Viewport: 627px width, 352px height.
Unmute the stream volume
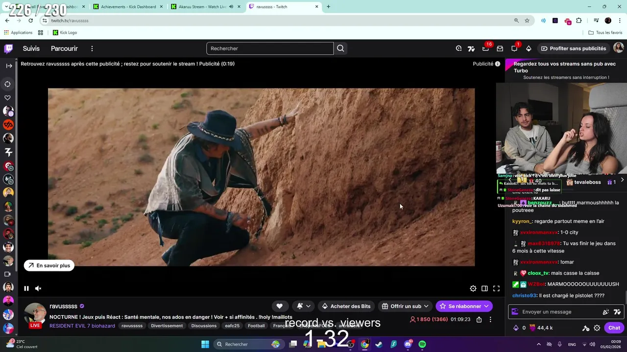coord(38,288)
